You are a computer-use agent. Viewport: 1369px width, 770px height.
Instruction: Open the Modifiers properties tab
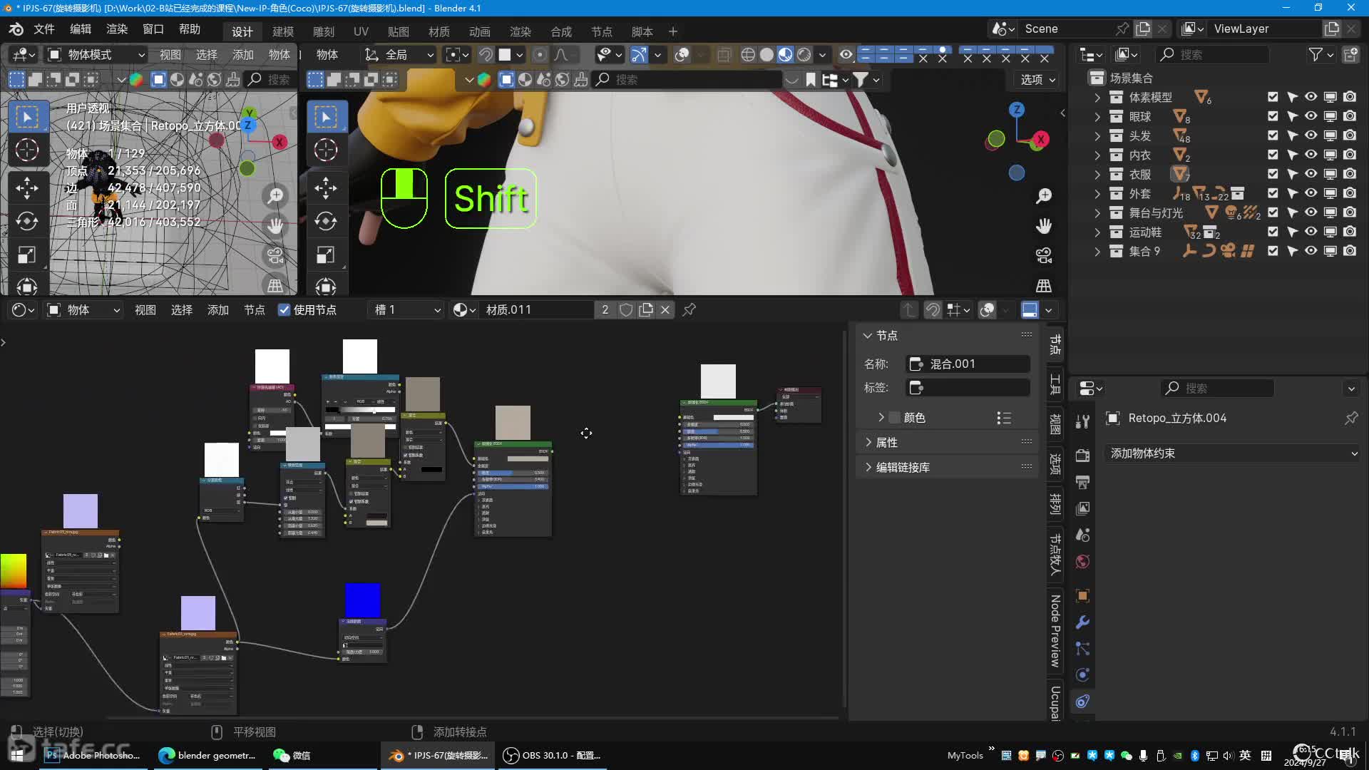tap(1082, 622)
